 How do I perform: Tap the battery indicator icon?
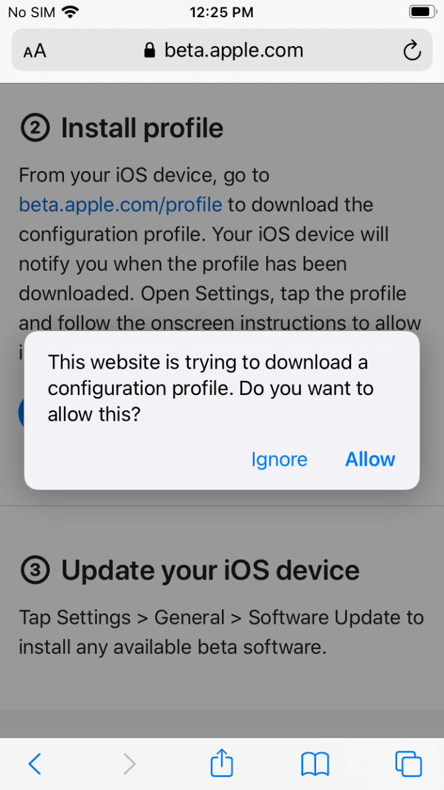click(422, 12)
